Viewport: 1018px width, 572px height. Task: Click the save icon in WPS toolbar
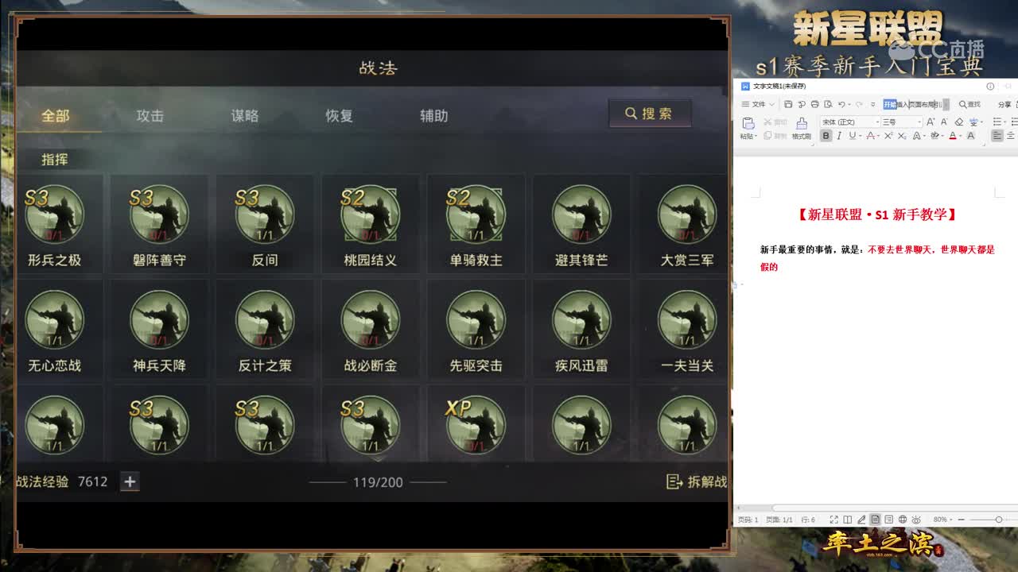coord(788,104)
